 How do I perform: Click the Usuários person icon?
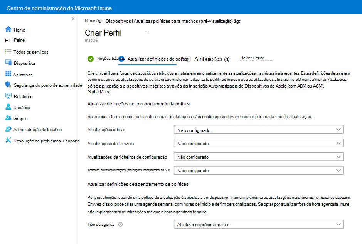pos(8,107)
